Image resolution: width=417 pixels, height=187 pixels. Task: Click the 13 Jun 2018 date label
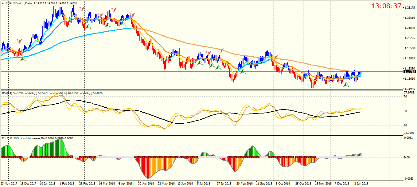185,184
